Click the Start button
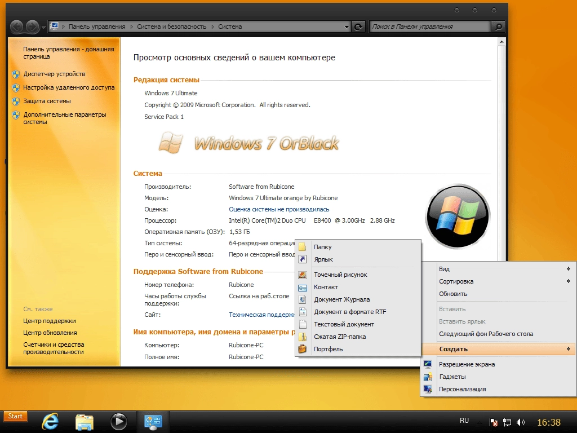This screenshot has height=433, width=577. click(15, 417)
